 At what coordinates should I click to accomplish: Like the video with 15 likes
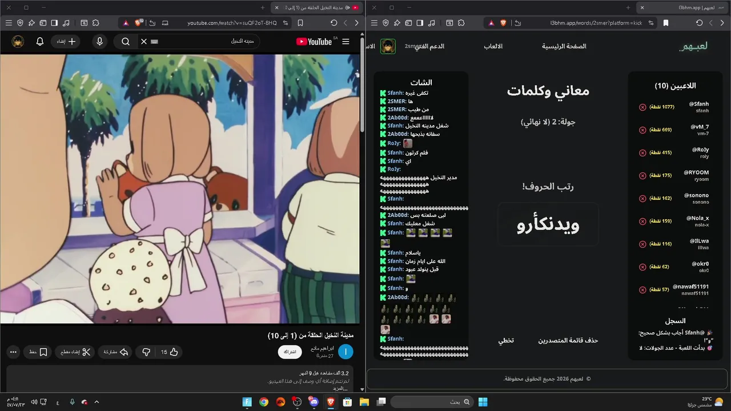(168, 352)
